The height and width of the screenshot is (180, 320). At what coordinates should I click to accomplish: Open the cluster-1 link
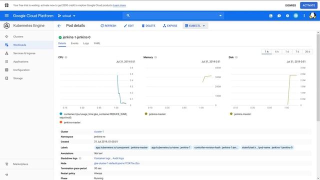point(99,131)
